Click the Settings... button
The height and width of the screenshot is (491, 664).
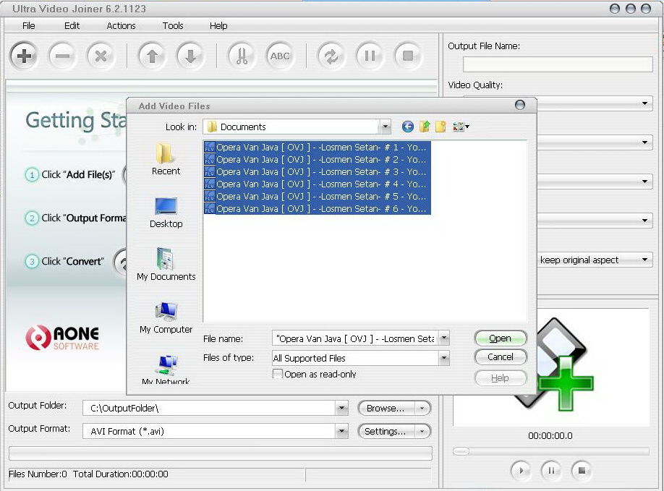click(x=386, y=431)
